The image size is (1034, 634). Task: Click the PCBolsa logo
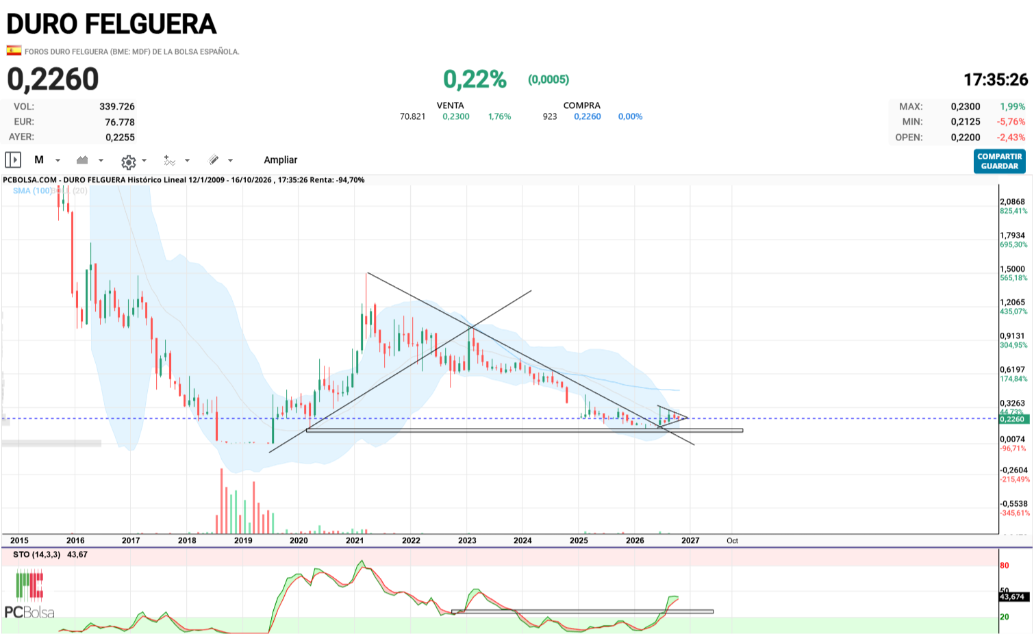29,596
